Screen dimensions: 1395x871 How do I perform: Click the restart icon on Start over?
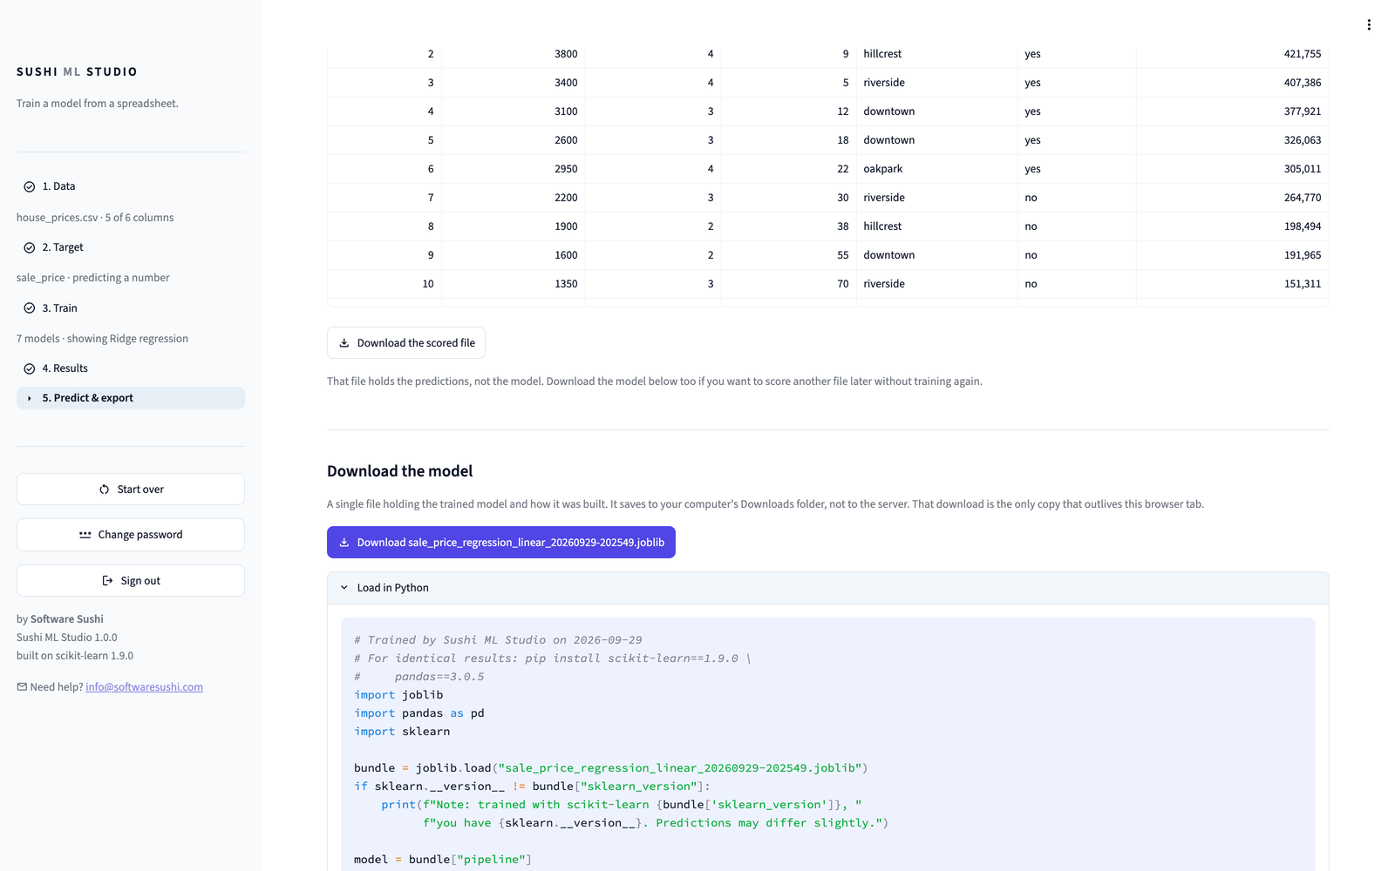coord(105,490)
